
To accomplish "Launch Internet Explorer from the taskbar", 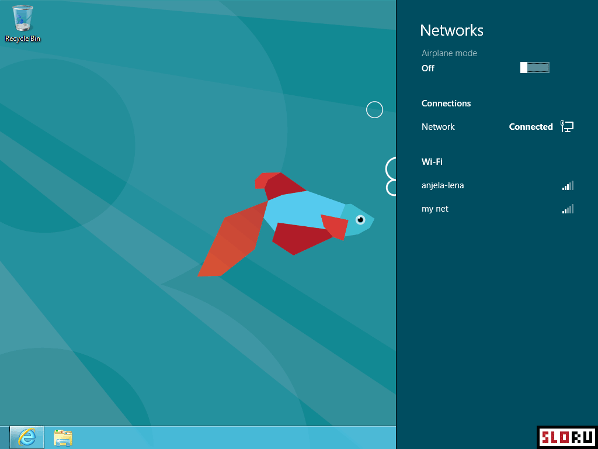I will (x=27, y=437).
